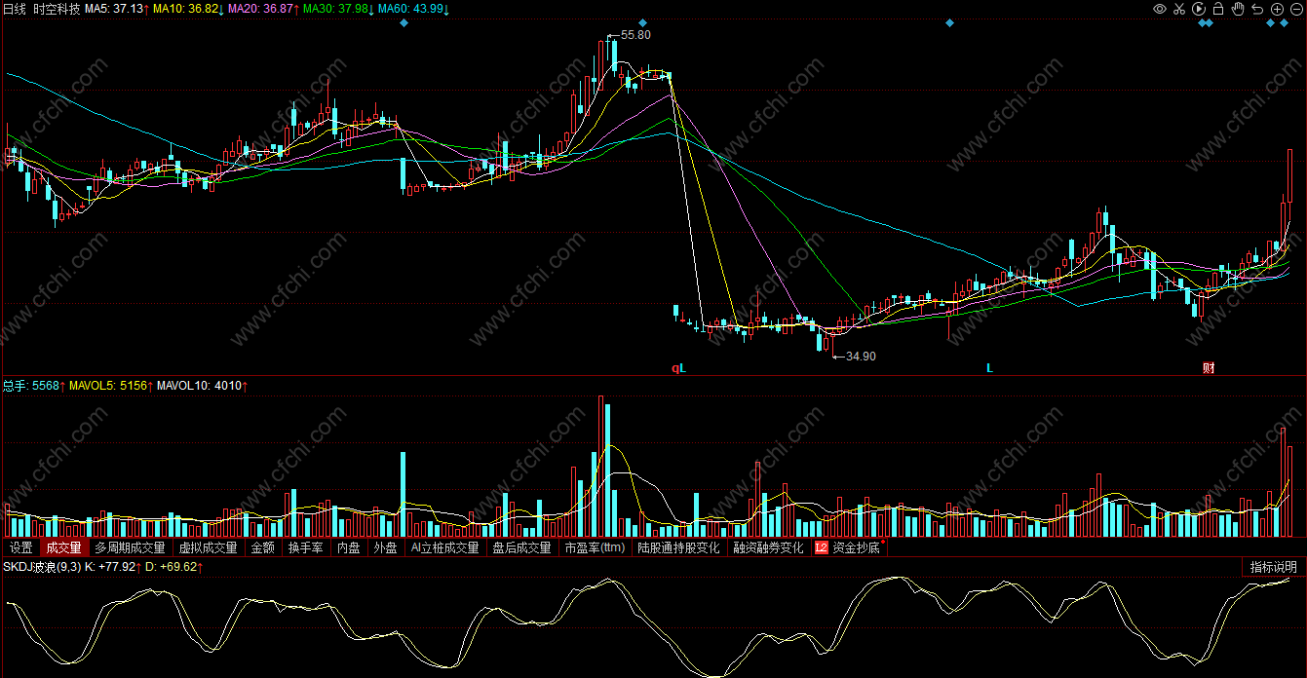Click the 时空科技 stock name

(x=57, y=9)
